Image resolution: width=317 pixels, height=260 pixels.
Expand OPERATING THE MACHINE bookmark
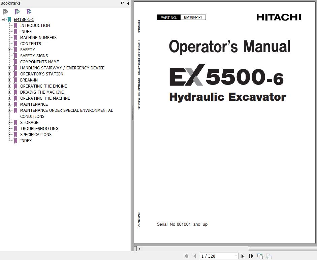(x=9, y=98)
